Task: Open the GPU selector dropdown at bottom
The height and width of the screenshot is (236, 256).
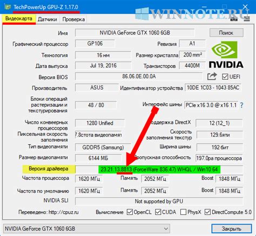Action: [x=86, y=229]
